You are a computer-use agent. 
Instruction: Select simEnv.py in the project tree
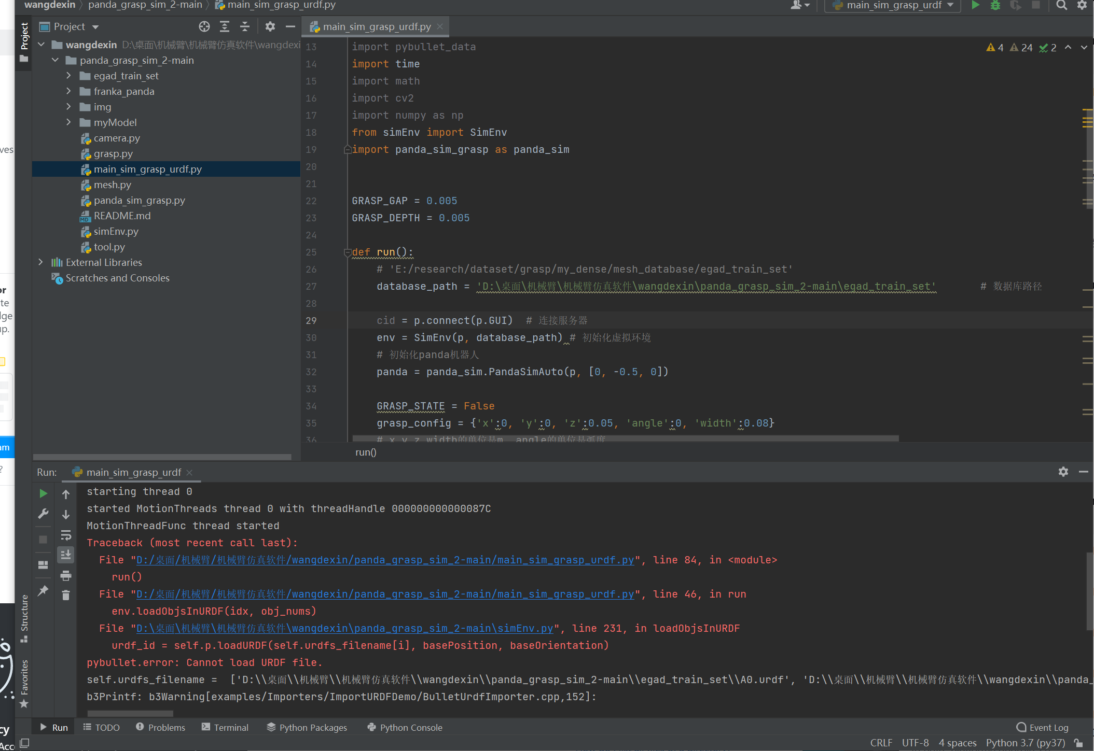[x=116, y=231]
